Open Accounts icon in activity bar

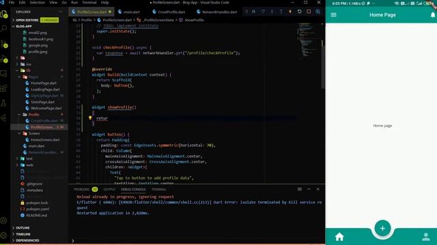[x=4, y=220]
